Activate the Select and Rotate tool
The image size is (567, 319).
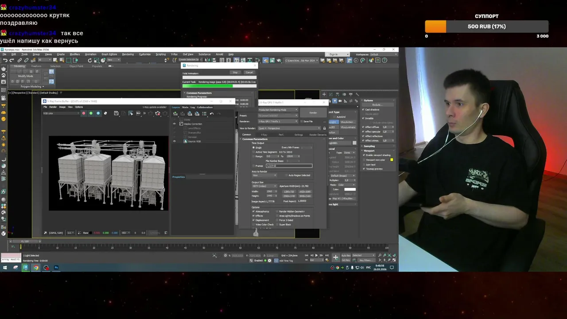[x=89, y=60]
